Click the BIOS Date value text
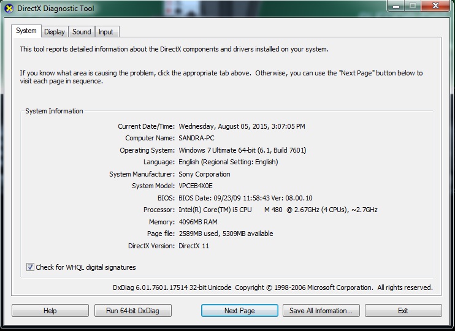The width and height of the screenshot is (455, 331). [245, 198]
